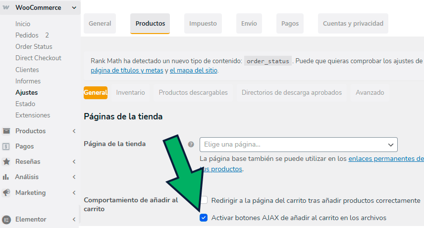Open the Avanzado sub-tab
424x228 pixels.
370,92
